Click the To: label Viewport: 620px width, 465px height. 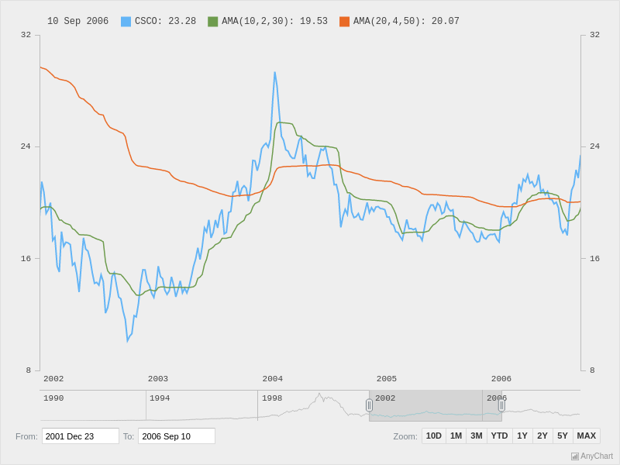tap(129, 436)
